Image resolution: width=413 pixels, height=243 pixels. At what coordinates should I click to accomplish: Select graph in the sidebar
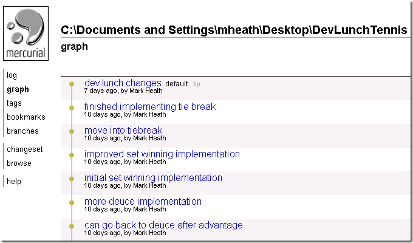[x=18, y=89]
